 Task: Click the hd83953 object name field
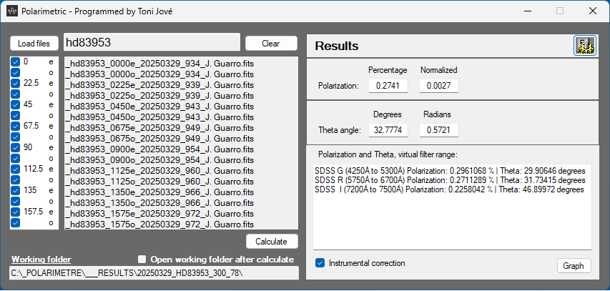tap(152, 42)
